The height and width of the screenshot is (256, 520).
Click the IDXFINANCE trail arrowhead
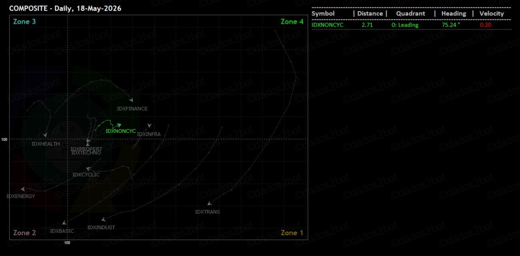tap(132, 100)
